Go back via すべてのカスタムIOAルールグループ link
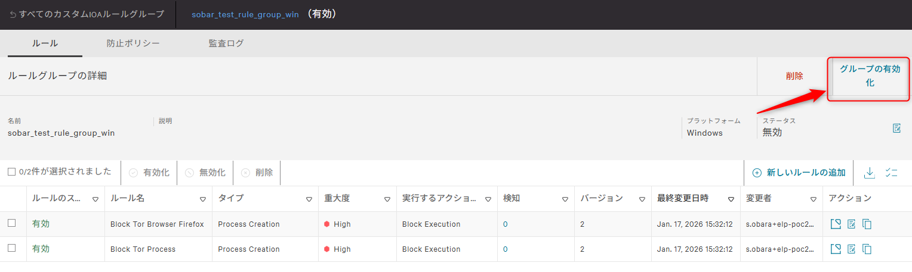The width and height of the screenshot is (912, 272). pyautogui.click(x=87, y=14)
